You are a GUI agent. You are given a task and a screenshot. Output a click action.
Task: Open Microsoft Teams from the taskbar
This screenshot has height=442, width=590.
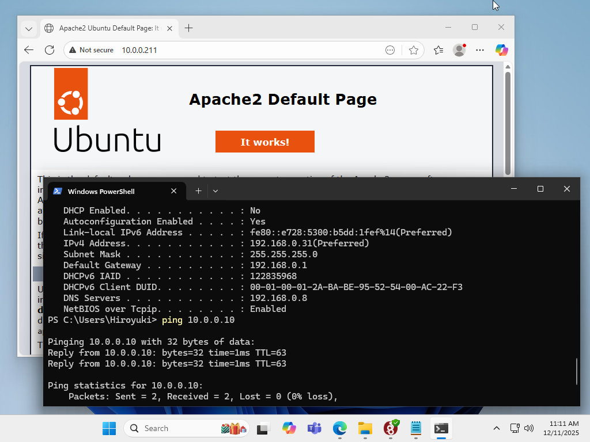314,428
